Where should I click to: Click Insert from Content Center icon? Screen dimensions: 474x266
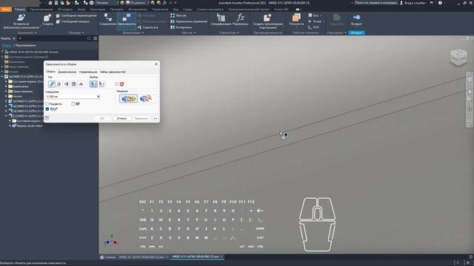(21, 18)
